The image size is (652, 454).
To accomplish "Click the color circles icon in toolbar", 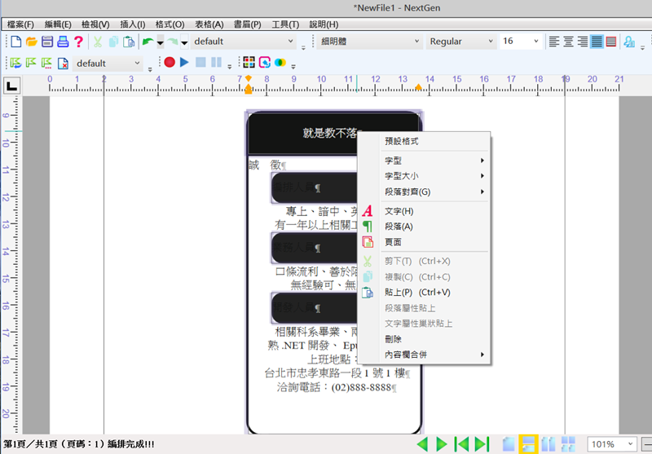I will click(x=280, y=63).
